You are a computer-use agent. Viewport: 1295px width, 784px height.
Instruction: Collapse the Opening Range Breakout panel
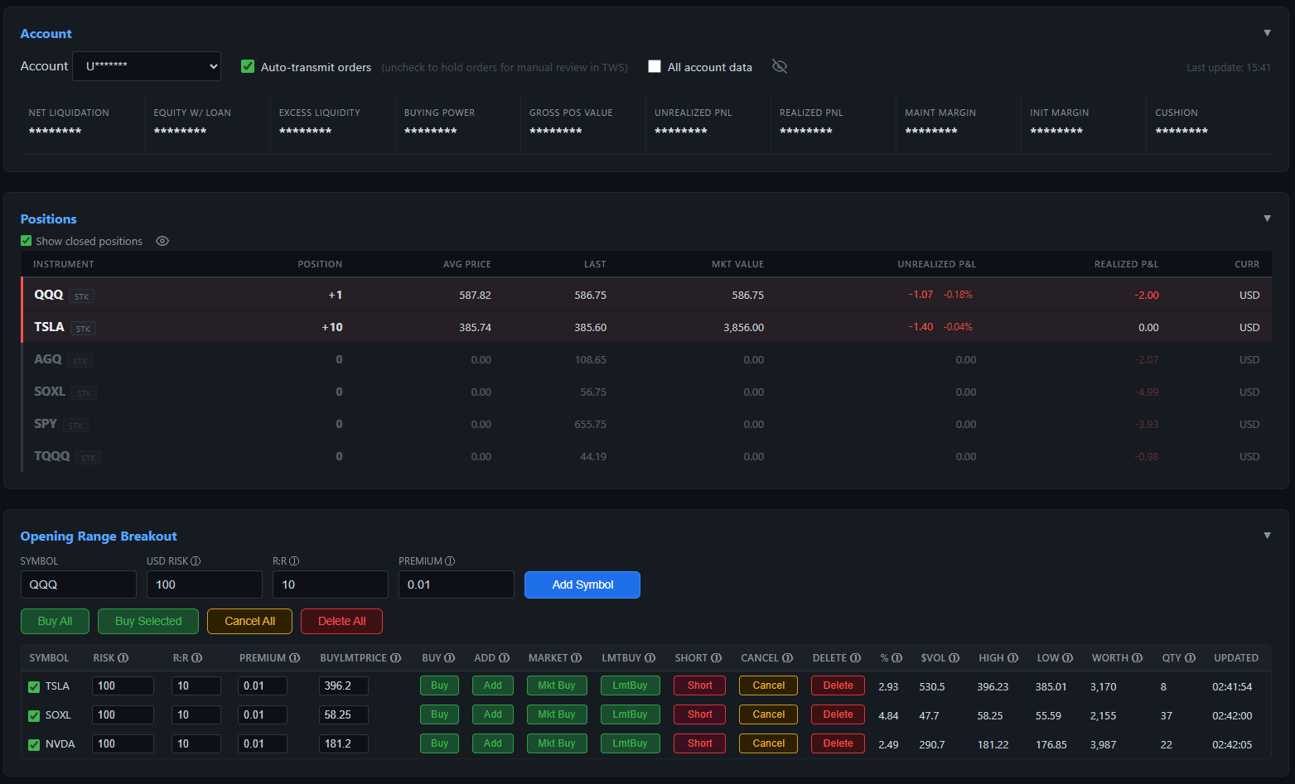[1267, 536]
